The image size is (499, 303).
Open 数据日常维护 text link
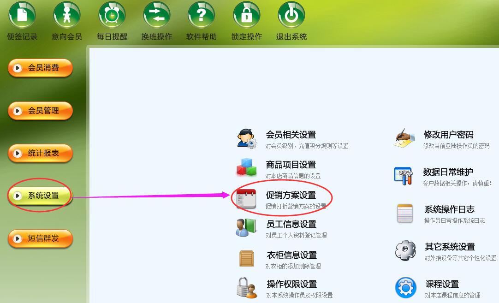click(x=448, y=172)
